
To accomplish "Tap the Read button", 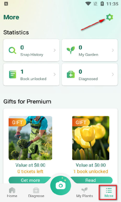I will pyautogui.click(x=91, y=180).
